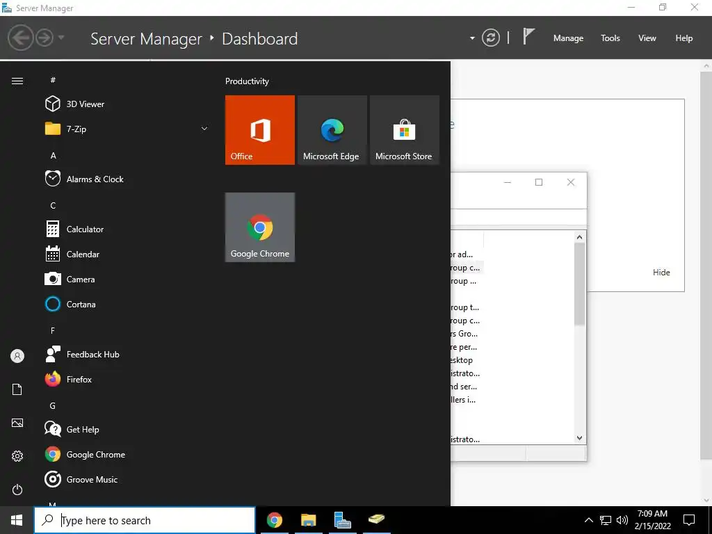The image size is (712, 534).
Task: Click Hide in the Server Manager welcome tile
Action: click(x=661, y=273)
